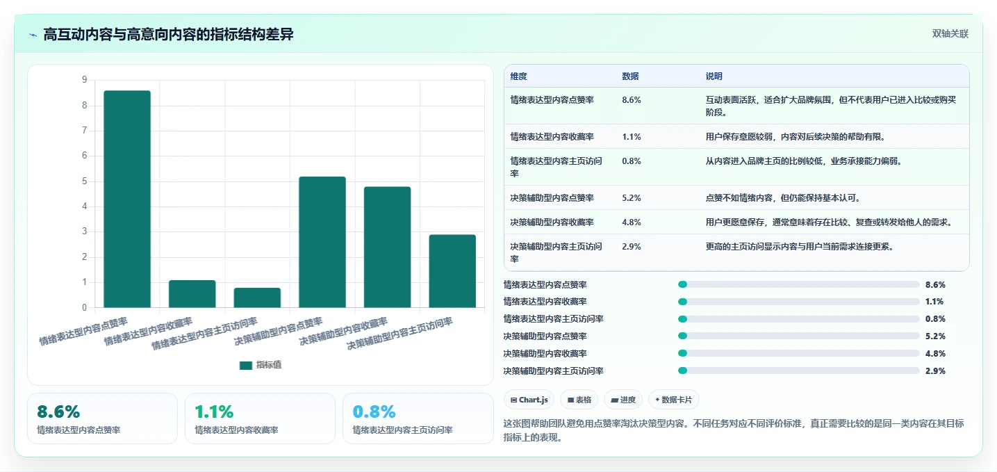Click table value 1.1%
Image resolution: width=997 pixels, height=472 pixels.
(632, 137)
